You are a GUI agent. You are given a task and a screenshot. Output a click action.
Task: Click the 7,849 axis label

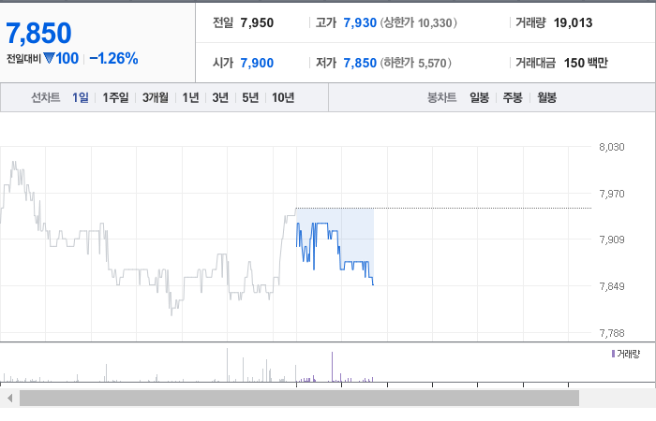click(612, 286)
